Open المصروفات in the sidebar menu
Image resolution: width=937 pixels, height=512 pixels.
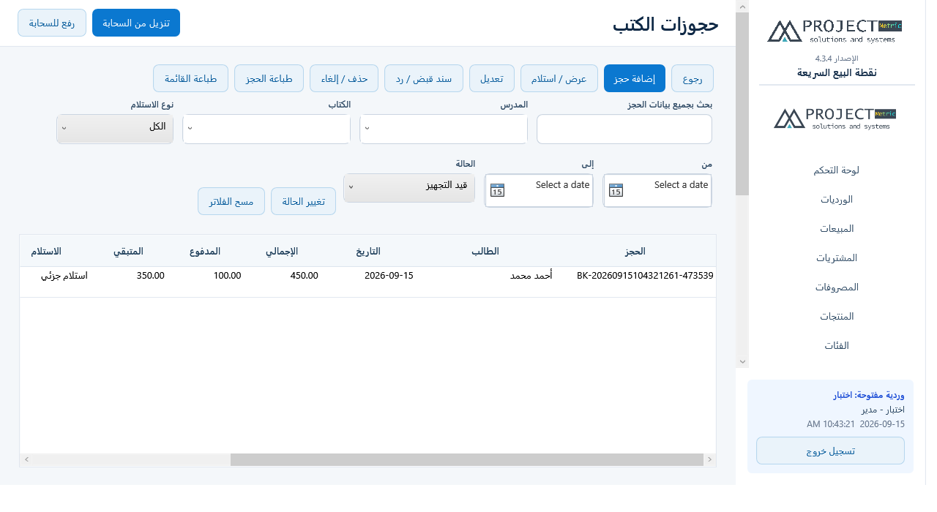[836, 287]
